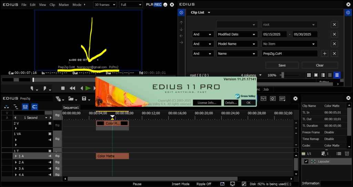Mute audio on track 1 A
Viewport: 353px width, 187px height.
(x=50, y=156)
